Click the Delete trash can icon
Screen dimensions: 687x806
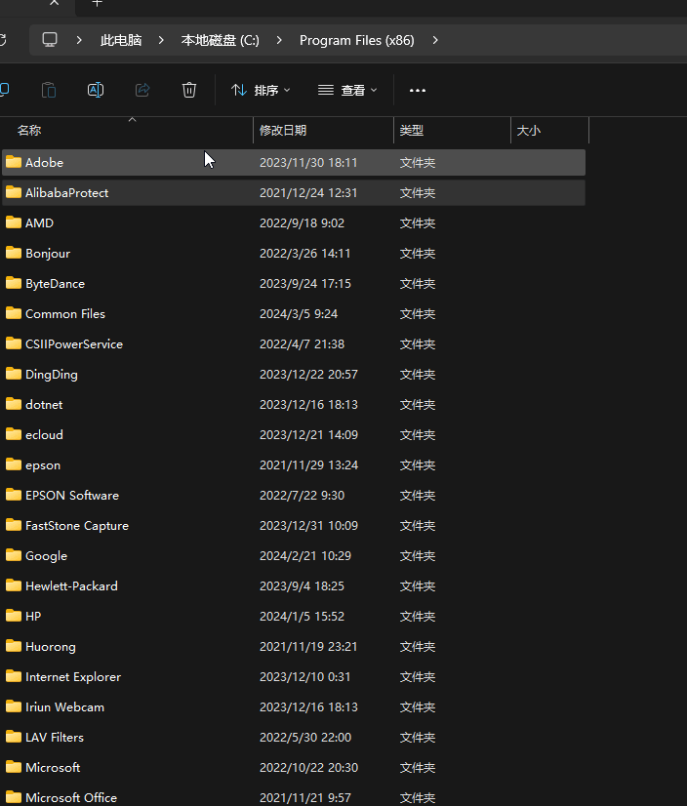pyautogui.click(x=189, y=90)
